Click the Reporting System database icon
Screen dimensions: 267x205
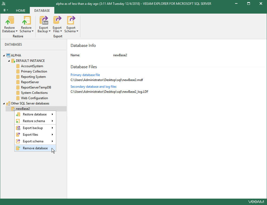tap(18, 77)
